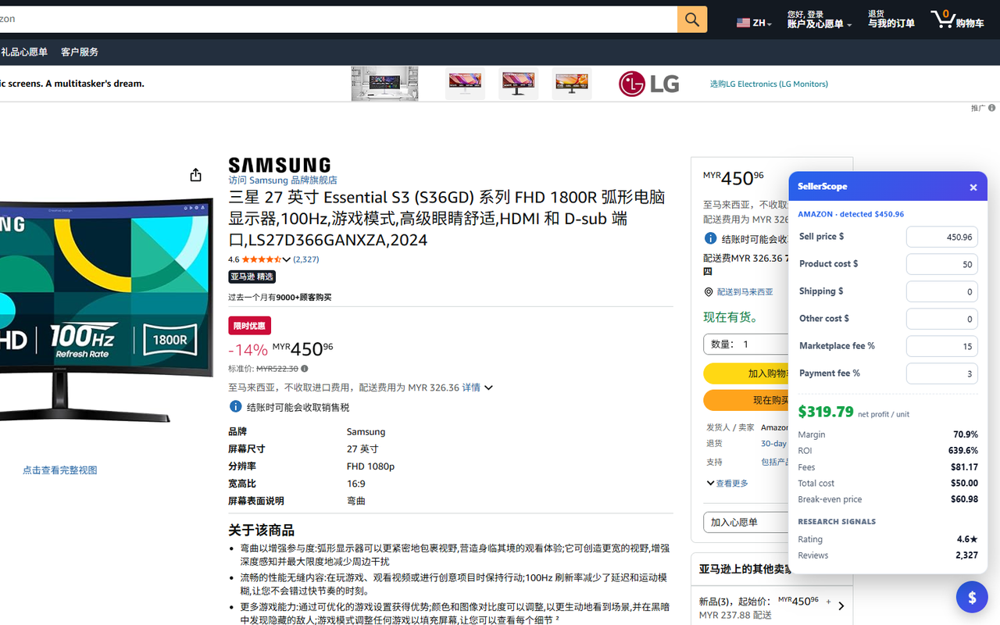Viewport: 1000px width, 625px height.
Task: Expand shipping fee details chevron
Action: pyautogui.click(x=488, y=387)
